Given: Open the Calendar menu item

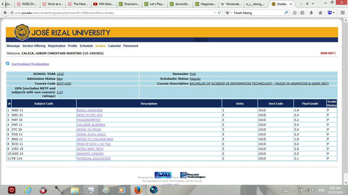Looking at the screenshot, I should [114, 46].
